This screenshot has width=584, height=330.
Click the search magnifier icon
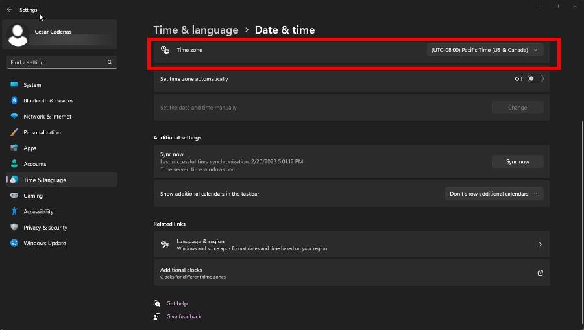click(110, 62)
